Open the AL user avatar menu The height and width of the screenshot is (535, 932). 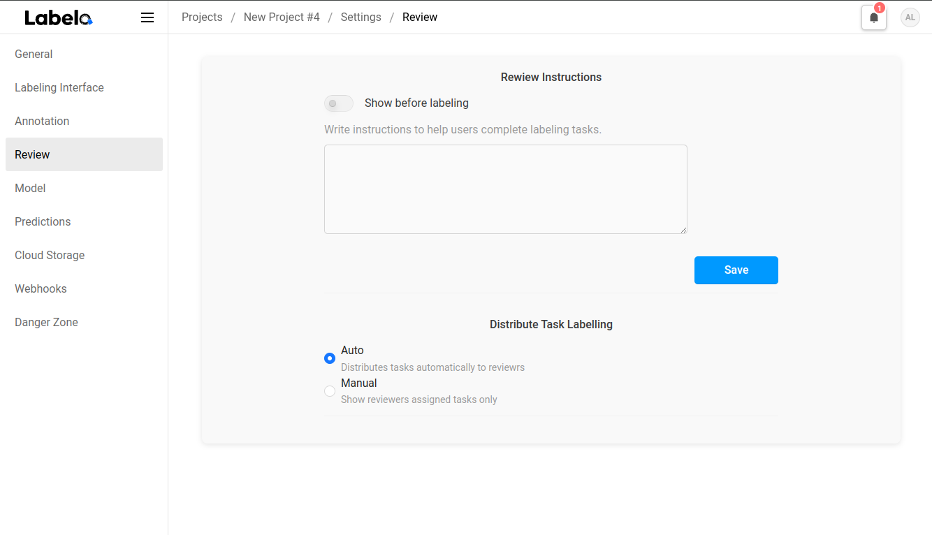[910, 17]
